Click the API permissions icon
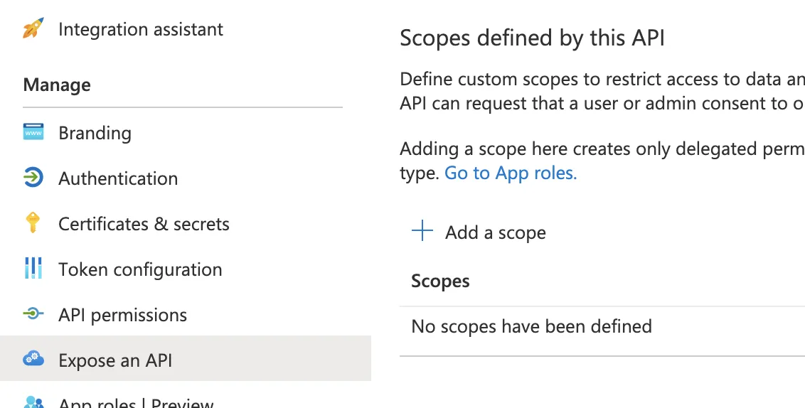The height and width of the screenshot is (408, 805). point(33,315)
